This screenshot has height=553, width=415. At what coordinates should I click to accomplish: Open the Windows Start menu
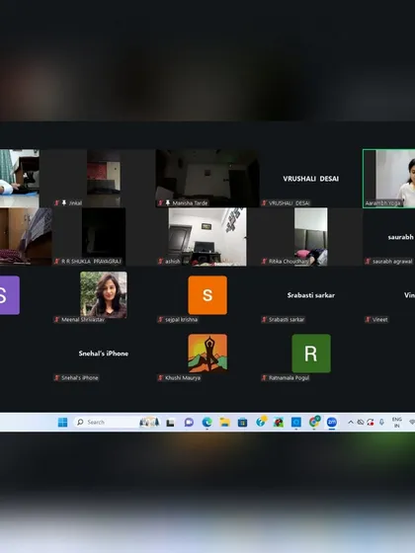click(x=62, y=423)
